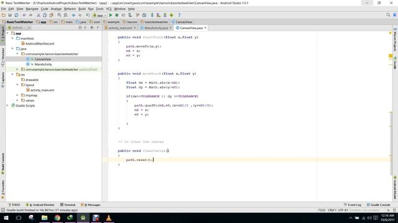Click the scroll-from-source target icon in Project panel
The height and width of the screenshot is (223, 398).
[80, 27]
